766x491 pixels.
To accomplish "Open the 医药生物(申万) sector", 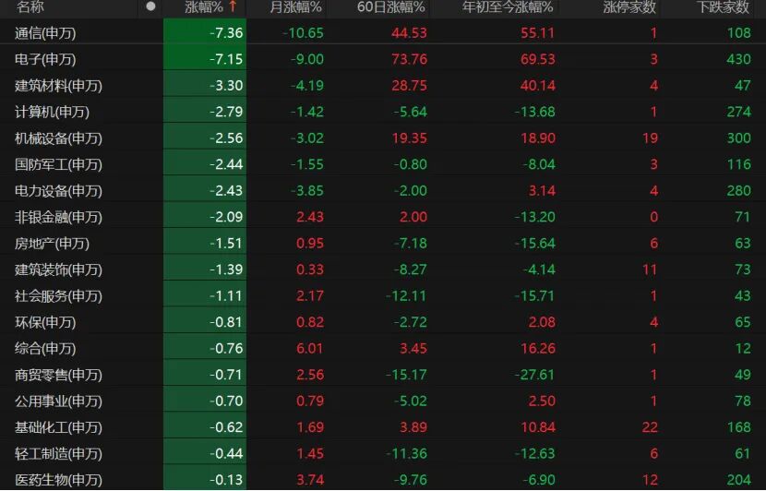I will [x=383, y=479].
